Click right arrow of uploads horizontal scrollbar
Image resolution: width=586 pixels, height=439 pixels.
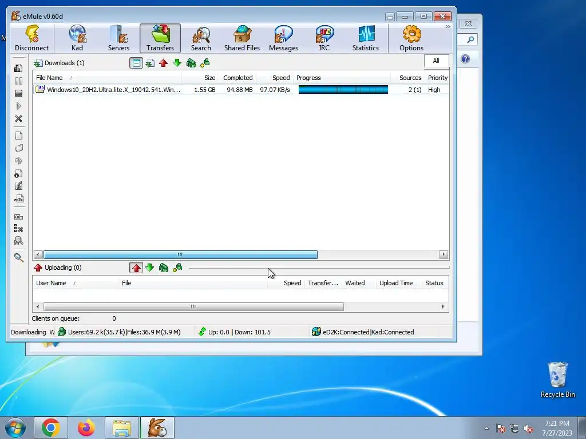tap(444, 306)
